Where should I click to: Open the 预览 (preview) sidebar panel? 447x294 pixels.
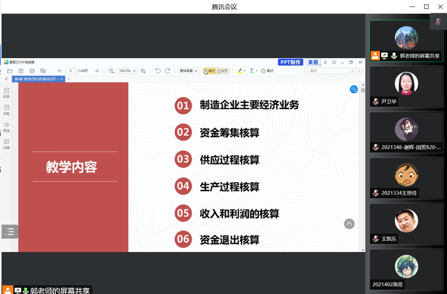point(6,127)
